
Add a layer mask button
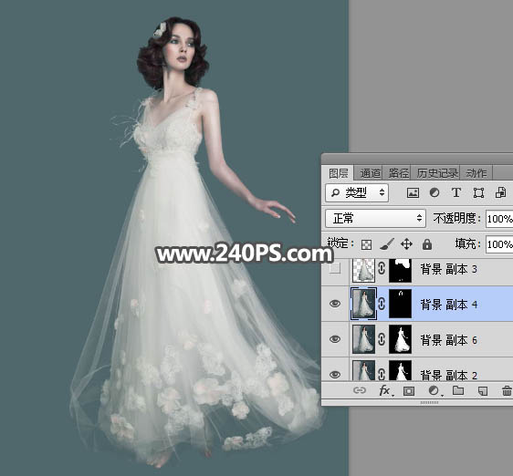409,390
